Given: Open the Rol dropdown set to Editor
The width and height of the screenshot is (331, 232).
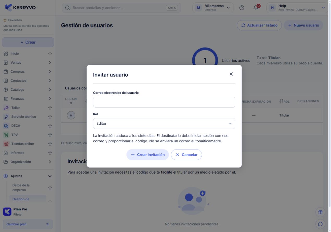Looking at the screenshot, I should (164, 123).
